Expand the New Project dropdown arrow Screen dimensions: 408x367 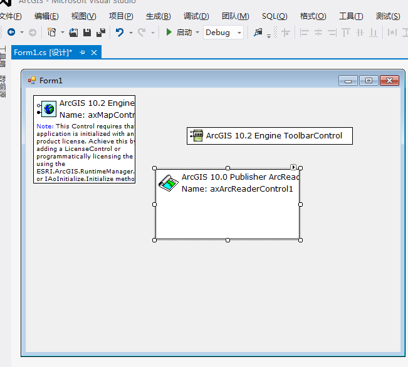63,33
